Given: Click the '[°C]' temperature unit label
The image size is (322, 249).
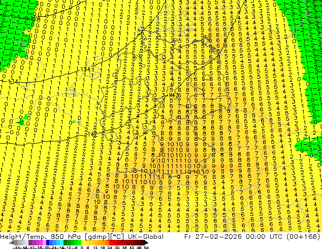Looking at the screenshot, I should coord(117,237).
